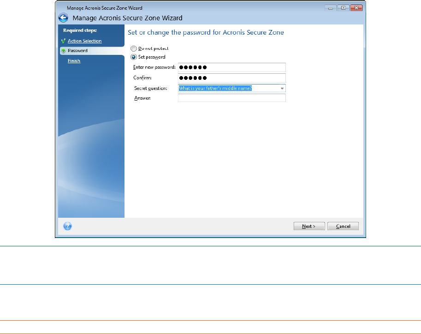
Task: Click the Confirm label
Action: (x=142, y=78)
